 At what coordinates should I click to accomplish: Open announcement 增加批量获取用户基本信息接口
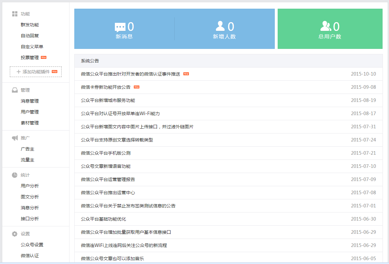point(126,232)
